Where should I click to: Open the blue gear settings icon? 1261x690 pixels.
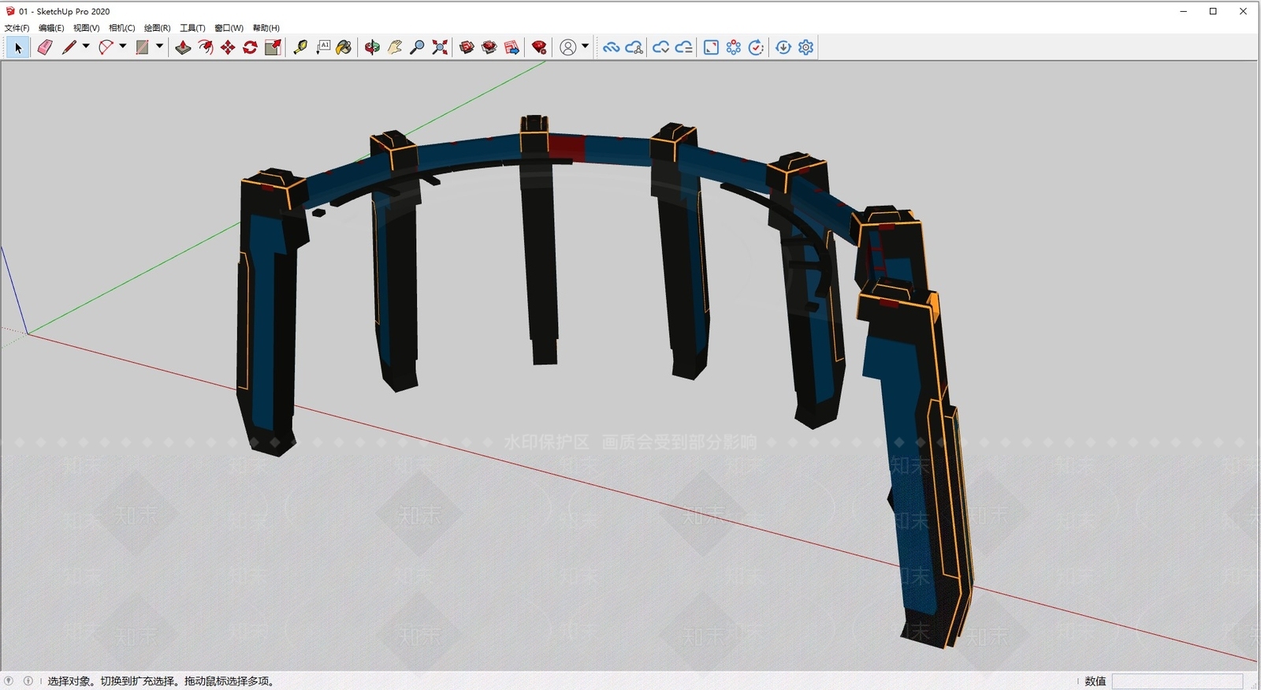(805, 47)
